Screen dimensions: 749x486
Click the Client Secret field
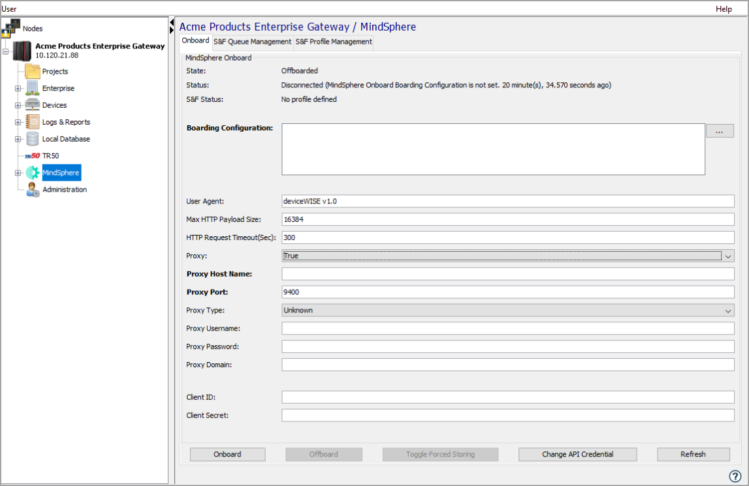508,416
